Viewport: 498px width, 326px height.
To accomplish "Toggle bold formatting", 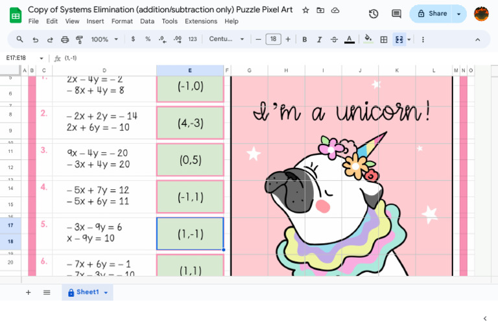I will [304, 40].
